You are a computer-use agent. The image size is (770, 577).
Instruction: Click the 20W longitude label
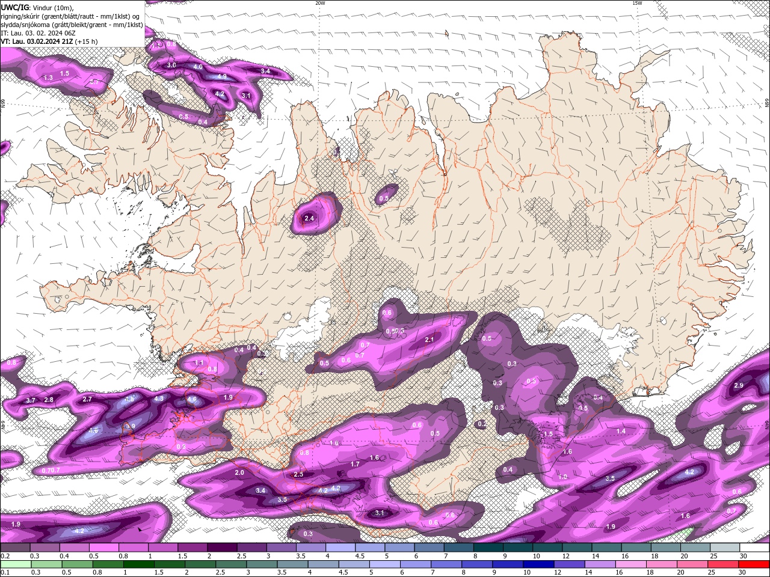tap(320, 3)
